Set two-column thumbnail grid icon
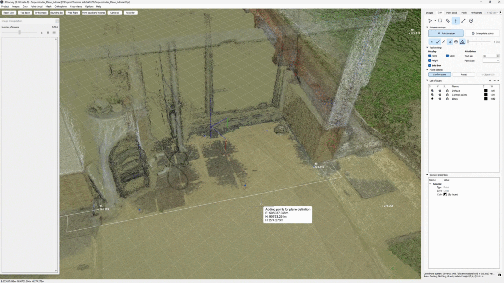 point(48,33)
